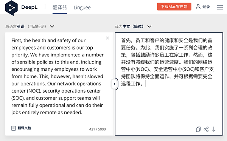Copy translation with the copy icon
The height and width of the screenshot is (141, 227).
(x=198, y=129)
